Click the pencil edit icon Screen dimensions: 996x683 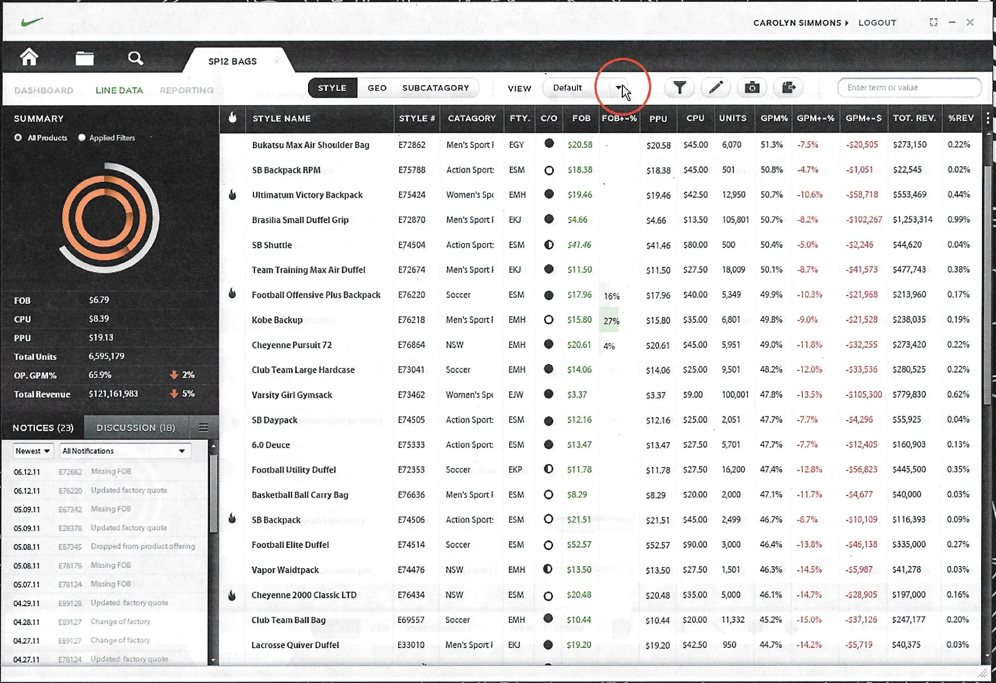point(715,88)
